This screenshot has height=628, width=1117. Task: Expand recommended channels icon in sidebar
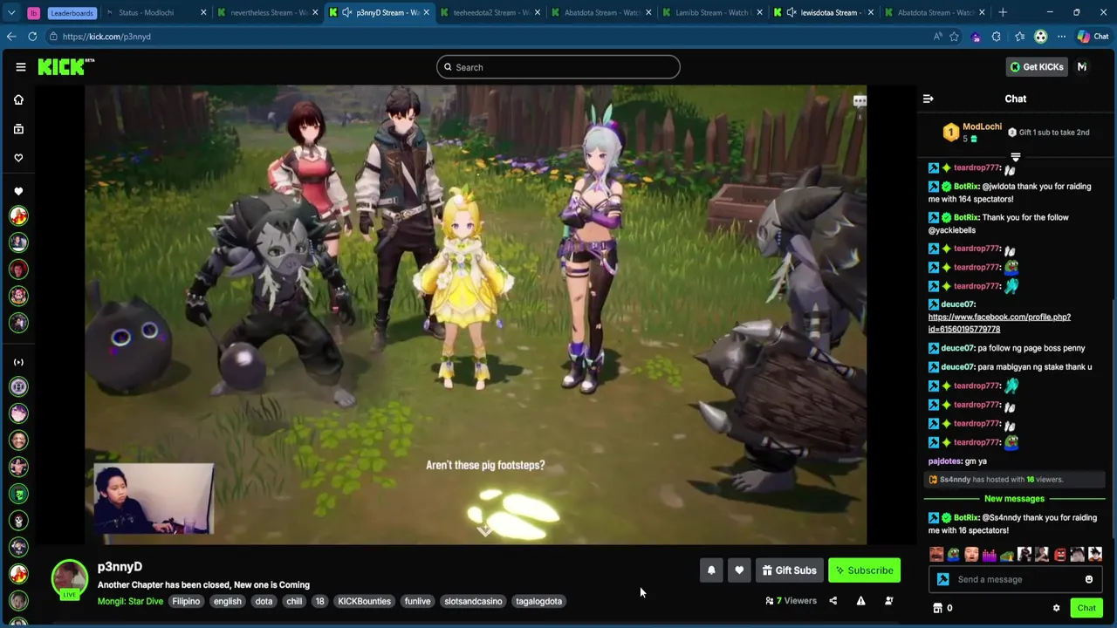pyautogui.click(x=18, y=362)
